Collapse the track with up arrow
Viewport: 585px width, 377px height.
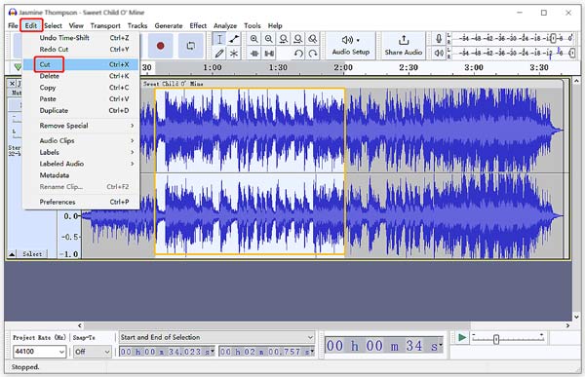pos(12,254)
